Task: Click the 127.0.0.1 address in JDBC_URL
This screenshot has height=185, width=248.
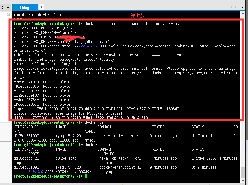Action: tap(88, 46)
